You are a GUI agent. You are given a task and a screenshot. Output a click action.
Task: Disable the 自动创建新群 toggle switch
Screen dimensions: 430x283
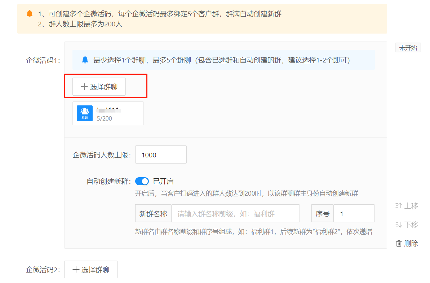(x=142, y=181)
